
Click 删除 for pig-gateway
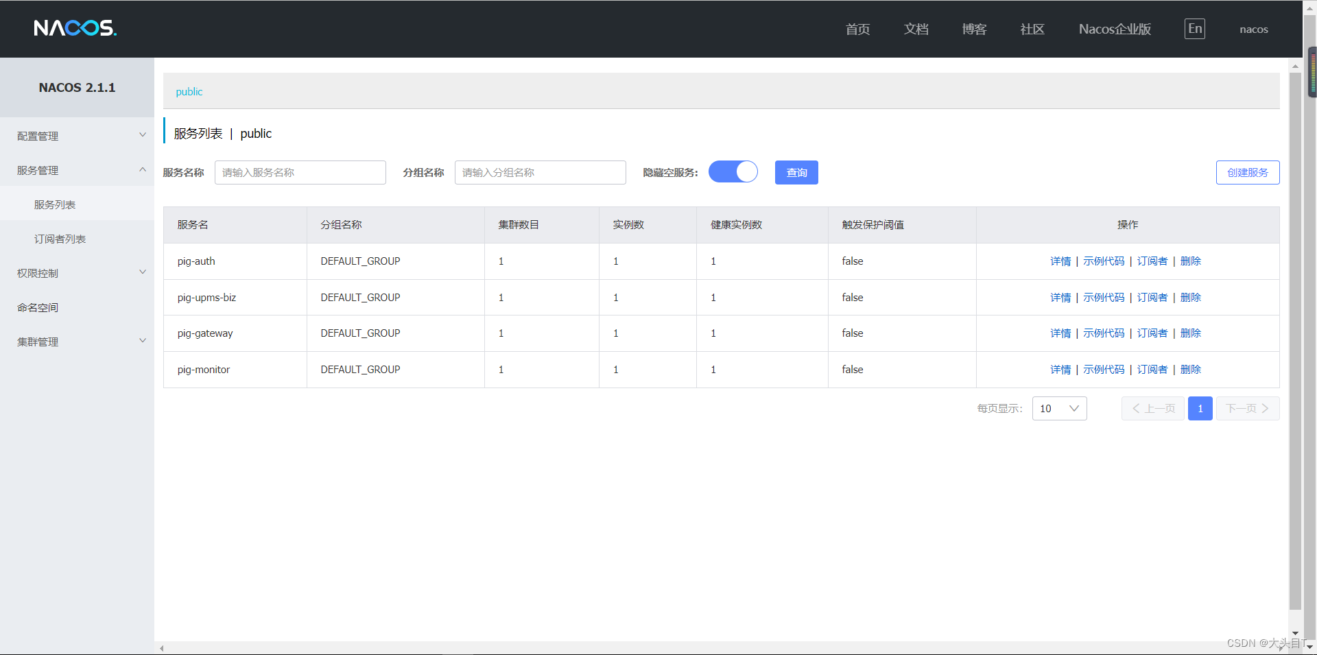tap(1191, 333)
